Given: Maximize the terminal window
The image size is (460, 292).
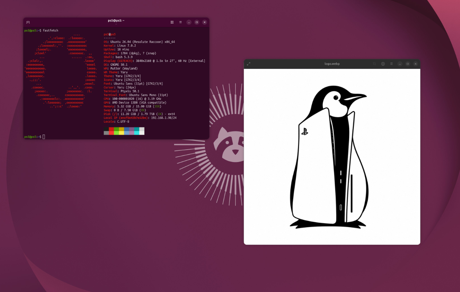Looking at the screenshot, I should pos(197,22).
